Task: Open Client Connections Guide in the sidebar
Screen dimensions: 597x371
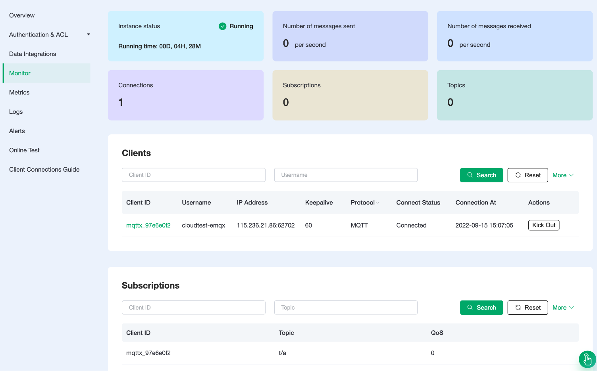Action: [x=44, y=170]
